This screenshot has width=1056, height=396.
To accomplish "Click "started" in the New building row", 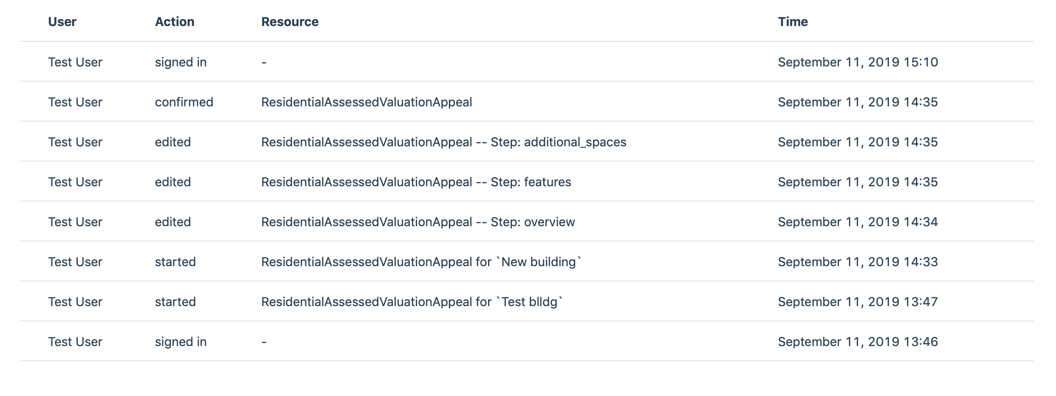I will tap(175, 262).
